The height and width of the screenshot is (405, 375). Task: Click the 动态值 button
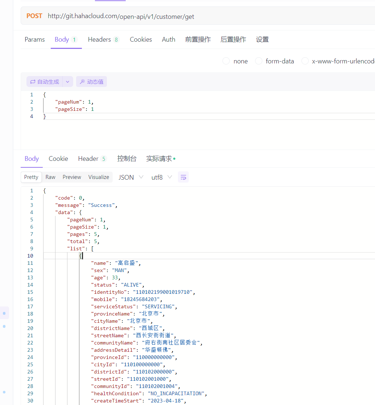[91, 82]
